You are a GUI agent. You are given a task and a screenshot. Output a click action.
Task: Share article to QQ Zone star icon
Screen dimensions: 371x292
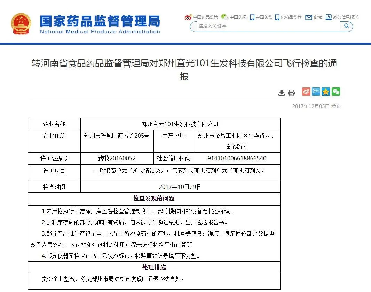[x=325, y=92]
